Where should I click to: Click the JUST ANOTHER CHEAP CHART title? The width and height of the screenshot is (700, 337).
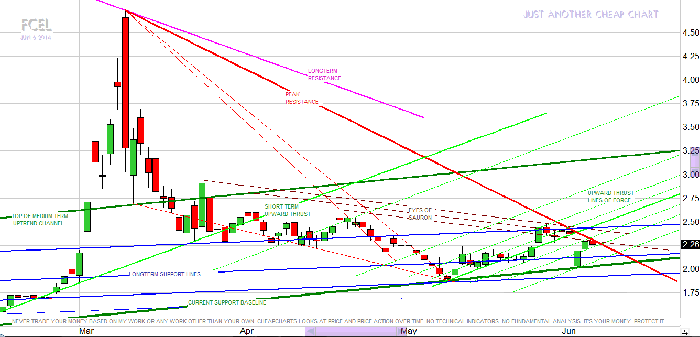pyautogui.click(x=590, y=15)
